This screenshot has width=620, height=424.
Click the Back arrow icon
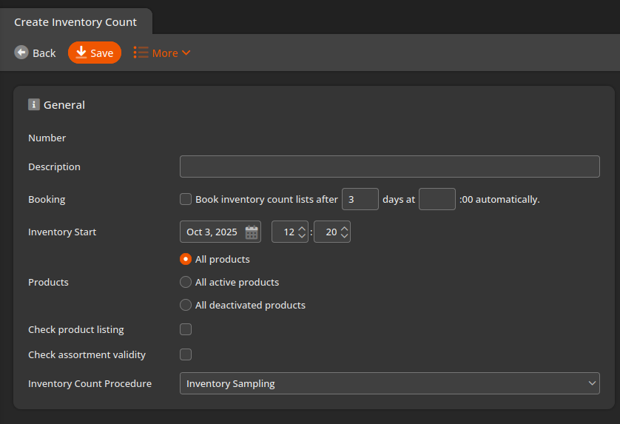pos(21,53)
